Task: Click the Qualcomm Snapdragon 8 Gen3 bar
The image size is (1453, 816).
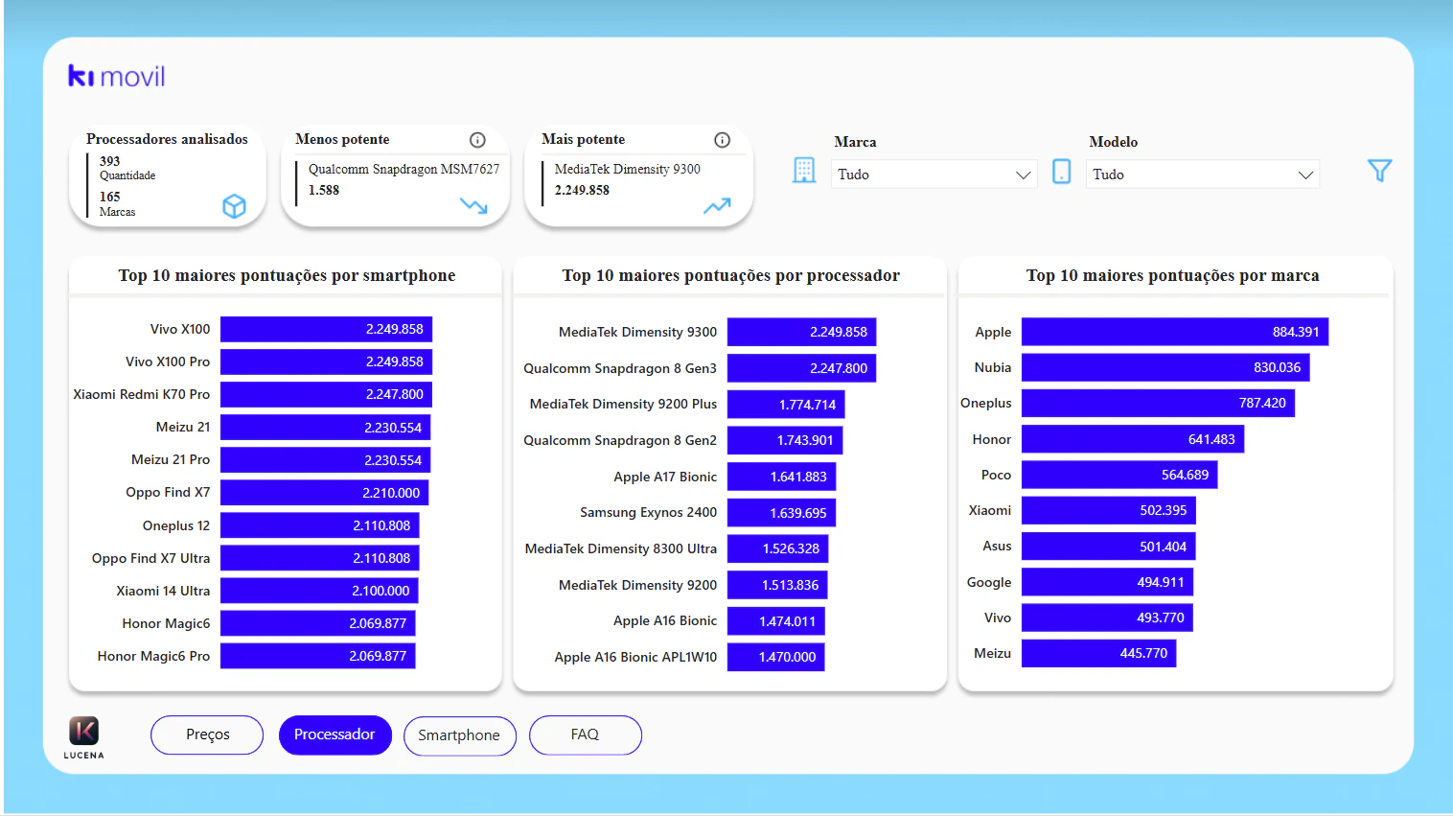Action: coord(802,368)
